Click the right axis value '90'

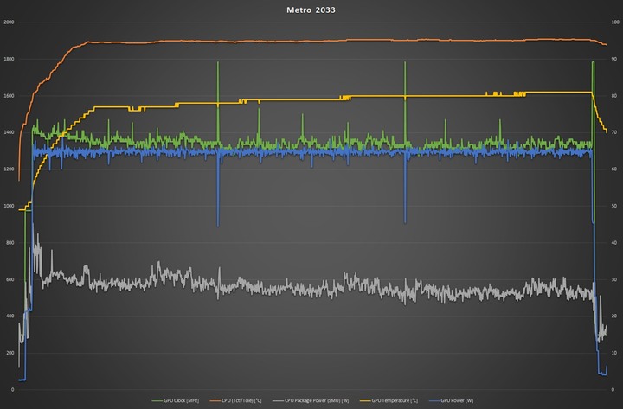pos(614,59)
